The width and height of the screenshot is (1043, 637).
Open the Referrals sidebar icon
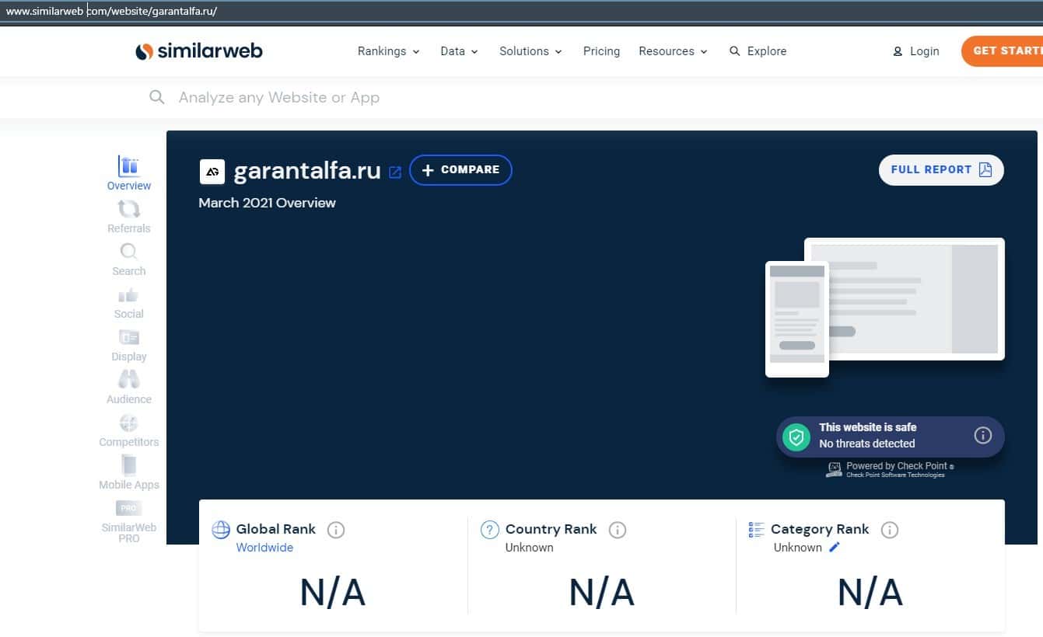[129, 208]
